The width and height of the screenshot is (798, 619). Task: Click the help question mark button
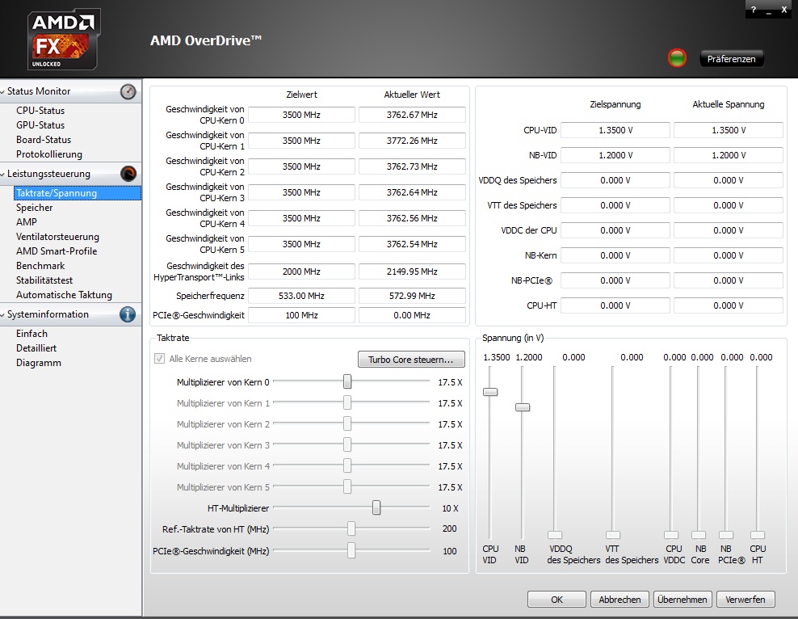[x=754, y=10]
